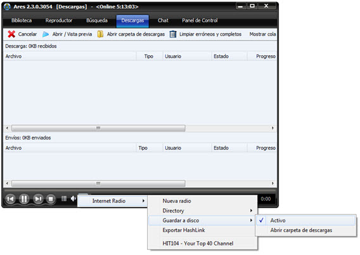This screenshot has width=360, height=255.
Task: Switch to the Reproductor tab
Action: point(59,20)
